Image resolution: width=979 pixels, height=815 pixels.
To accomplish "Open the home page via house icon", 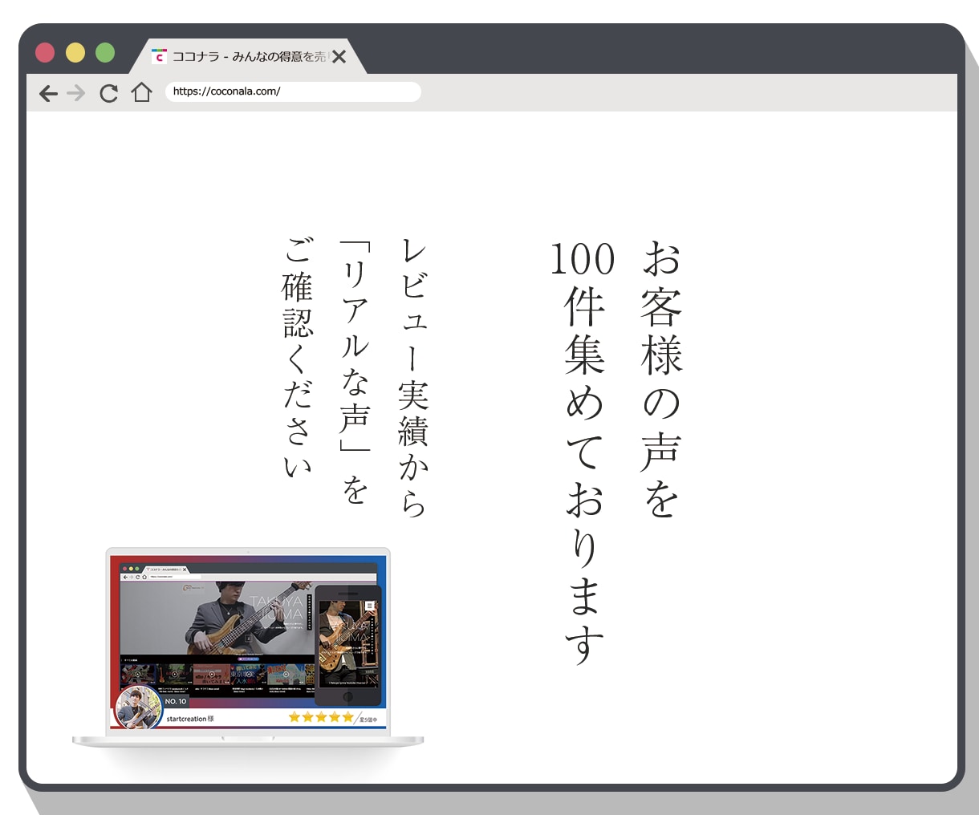I will pyautogui.click(x=142, y=92).
